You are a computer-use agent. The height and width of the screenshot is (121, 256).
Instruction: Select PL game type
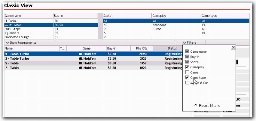pos(225,33)
